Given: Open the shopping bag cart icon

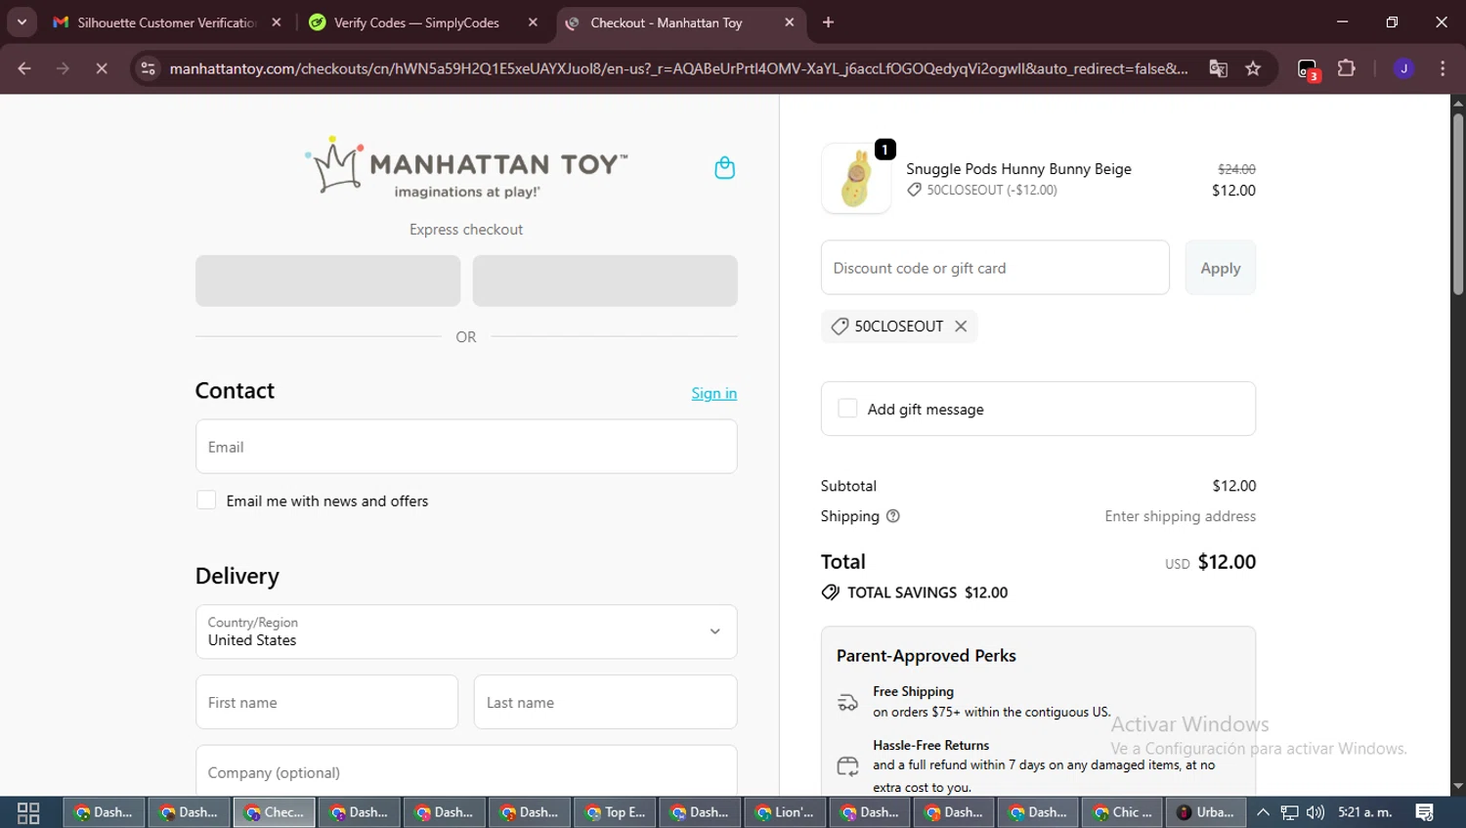Looking at the screenshot, I should point(724,168).
